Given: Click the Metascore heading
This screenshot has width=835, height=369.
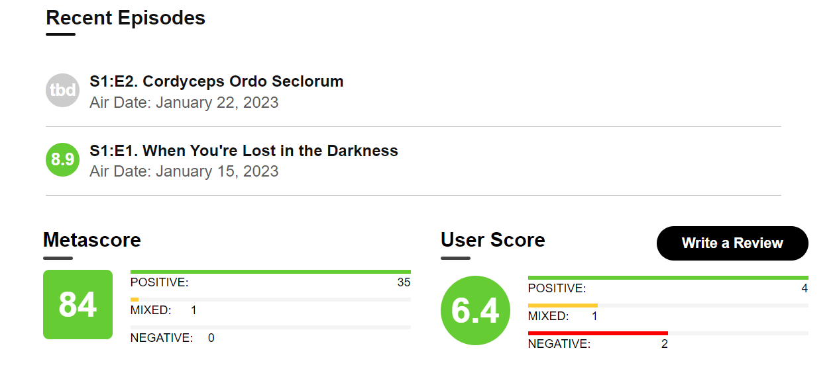Looking at the screenshot, I should point(92,239).
